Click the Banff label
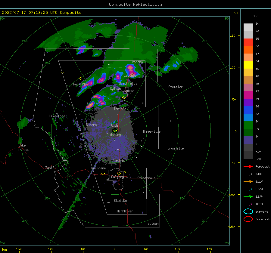271x253 pixels. click(x=50, y=168)
